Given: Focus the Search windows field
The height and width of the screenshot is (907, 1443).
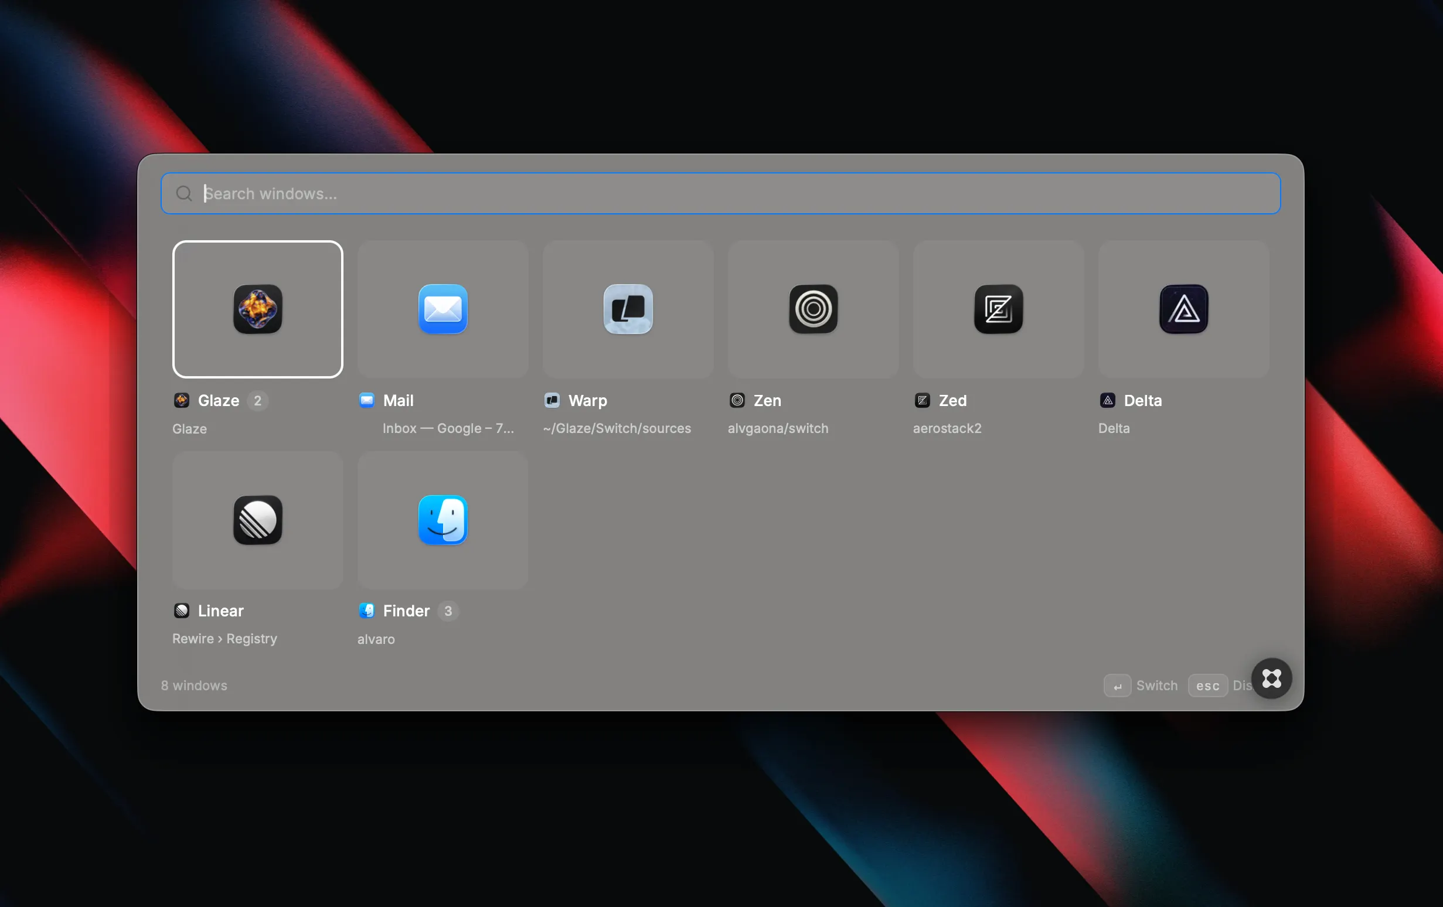Looking at the screenshot, I should pos(720,193).
